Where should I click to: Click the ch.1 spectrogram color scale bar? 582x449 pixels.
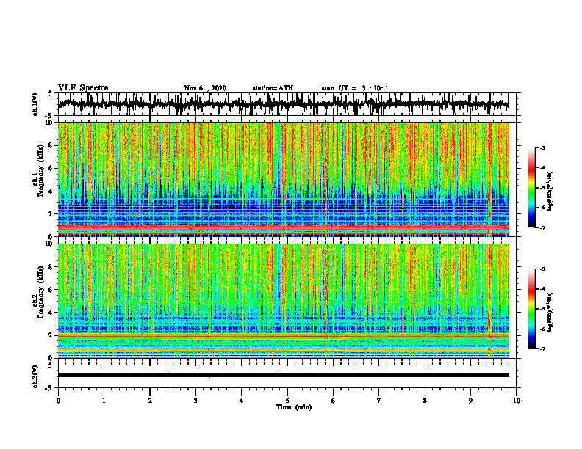531,188
